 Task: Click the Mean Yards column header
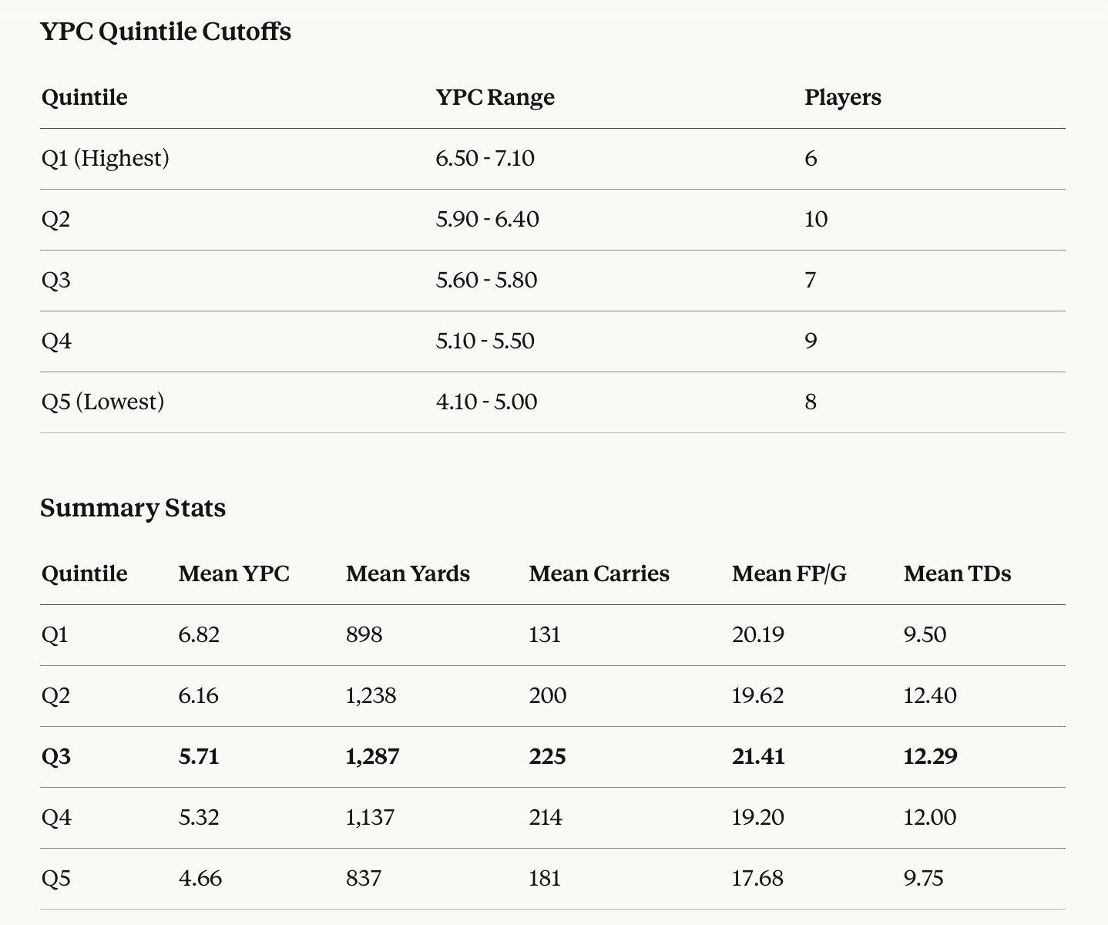(408, 573)
